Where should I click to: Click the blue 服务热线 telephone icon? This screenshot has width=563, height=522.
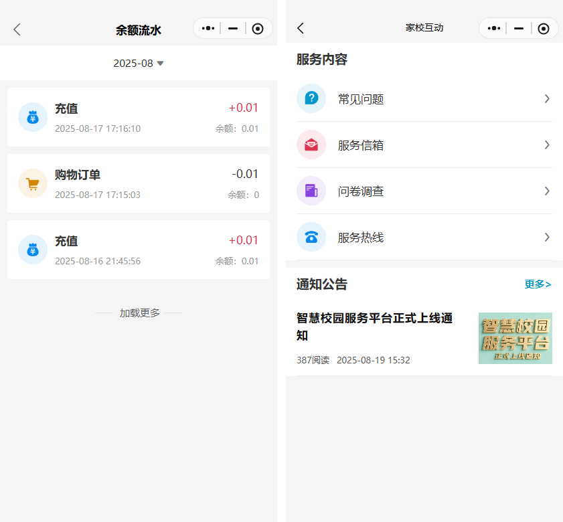coord(311,237)
